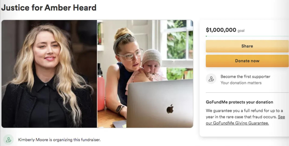The width and height of the screenshot is (289, 146).
Task: Click the "Your donation matters" text
Action: (x=241, y=83)
